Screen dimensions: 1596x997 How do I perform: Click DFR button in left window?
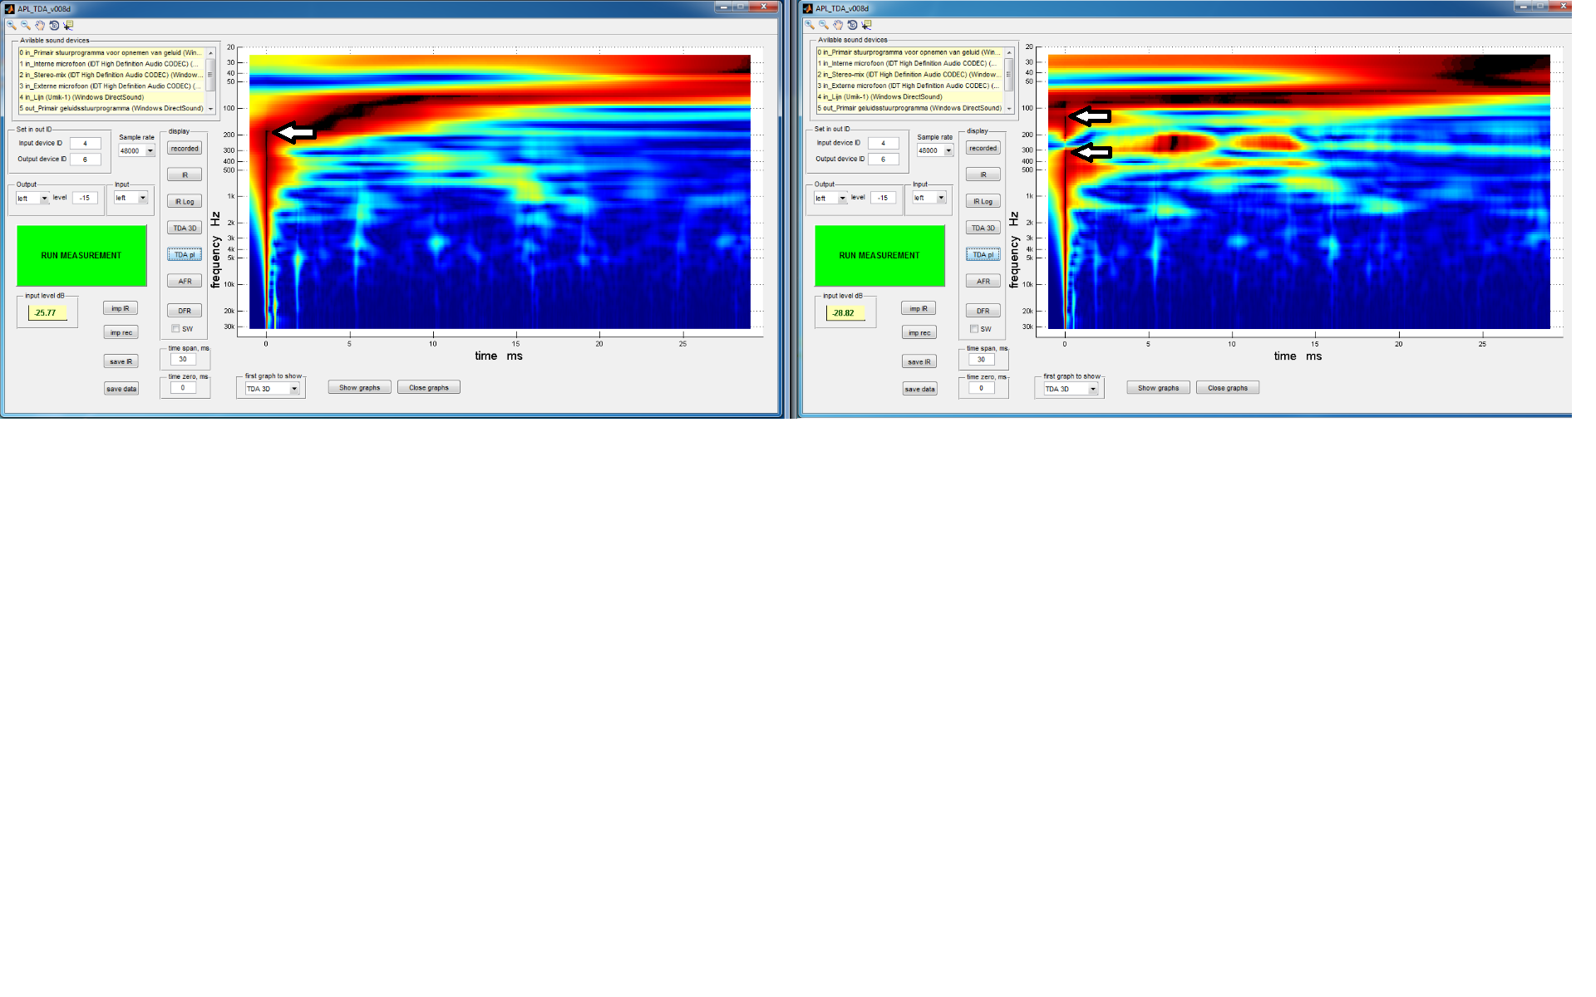click(x=185, y=311)
